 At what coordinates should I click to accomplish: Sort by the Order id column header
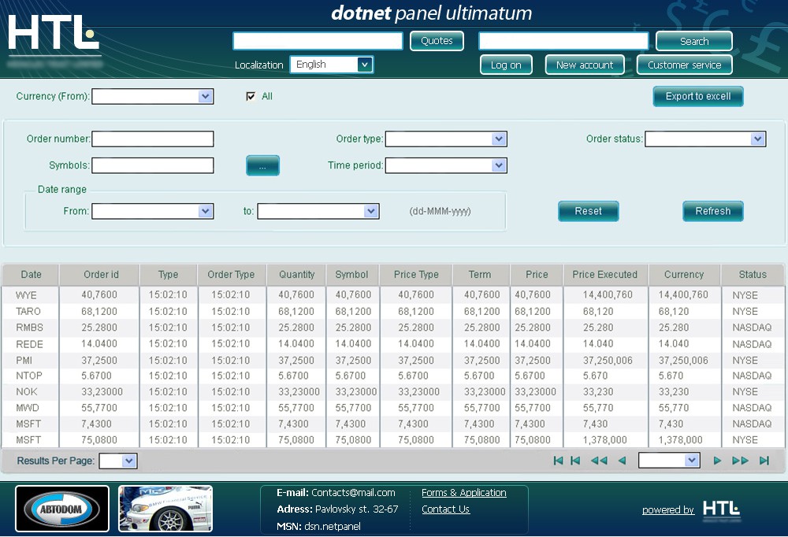[x=99, y=275]
